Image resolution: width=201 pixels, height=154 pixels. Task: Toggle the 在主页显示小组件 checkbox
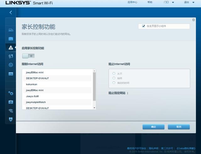point(144,26)
